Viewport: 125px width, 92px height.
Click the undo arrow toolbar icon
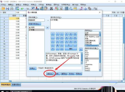pyautogui.click(x=22, y=9)
